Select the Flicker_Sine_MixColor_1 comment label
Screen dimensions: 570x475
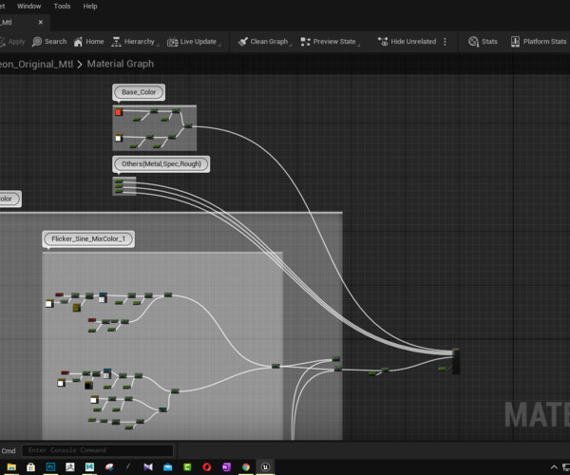point(88,239)
